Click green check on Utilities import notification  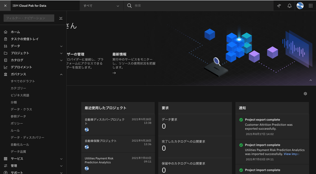pos(241,145)
